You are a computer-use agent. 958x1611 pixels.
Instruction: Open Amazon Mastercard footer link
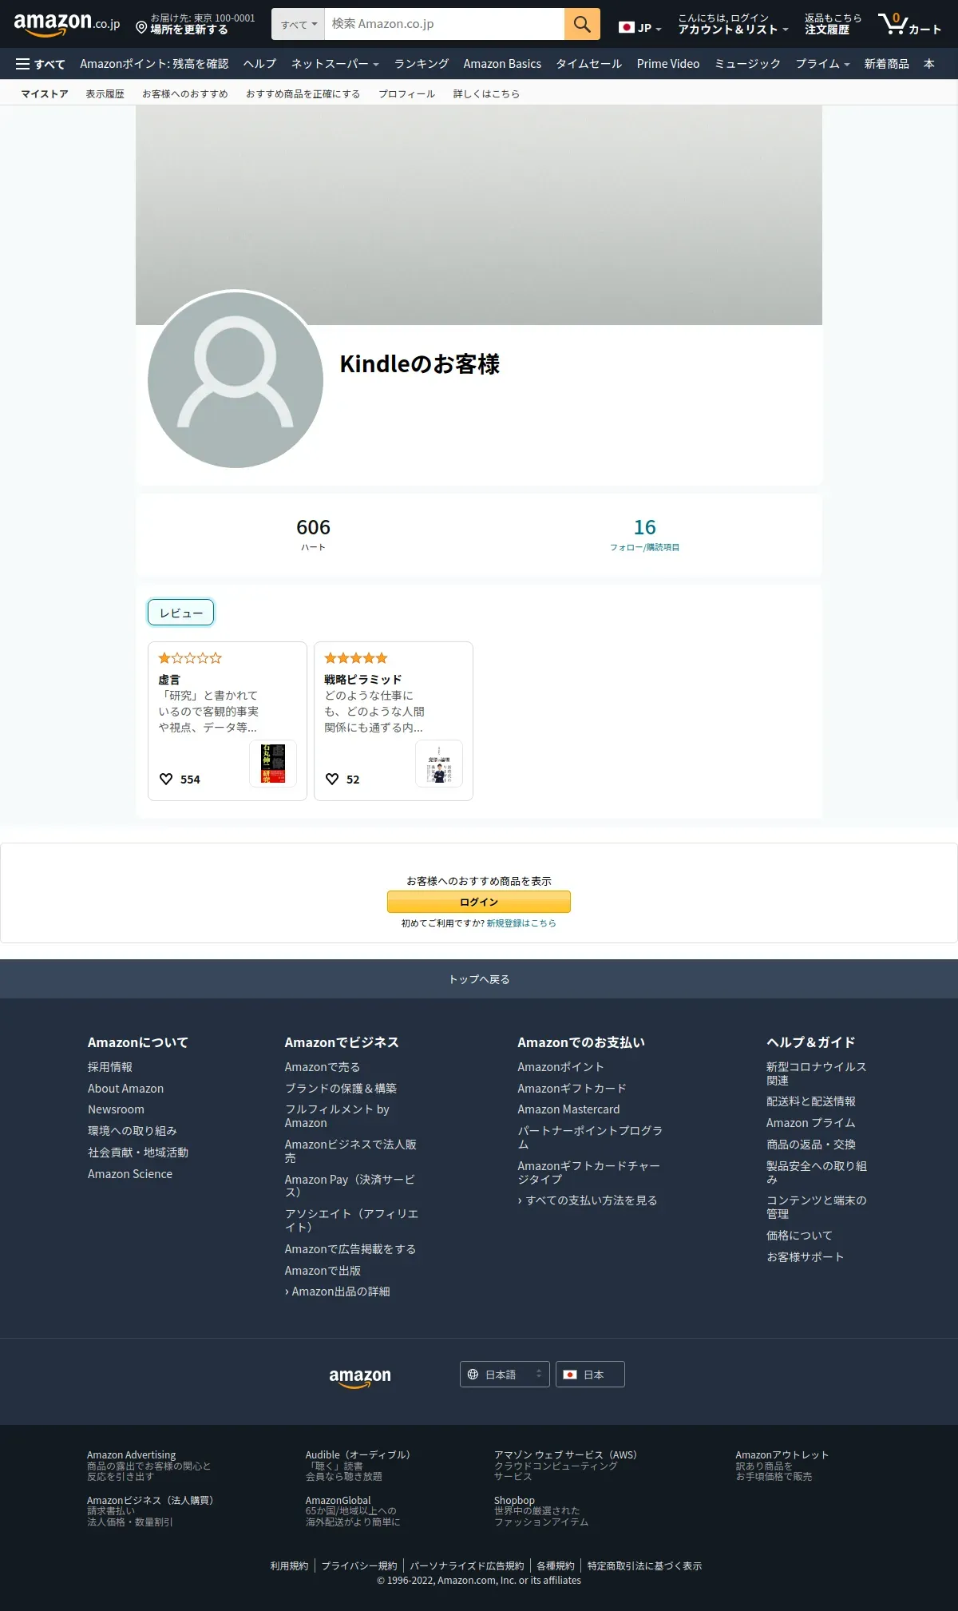click(568, 1109)
